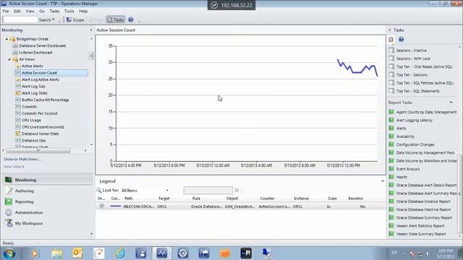This screenshot has width=463, height=260.
Task: Select the Alert Log Size view icon
Action: 18,87
